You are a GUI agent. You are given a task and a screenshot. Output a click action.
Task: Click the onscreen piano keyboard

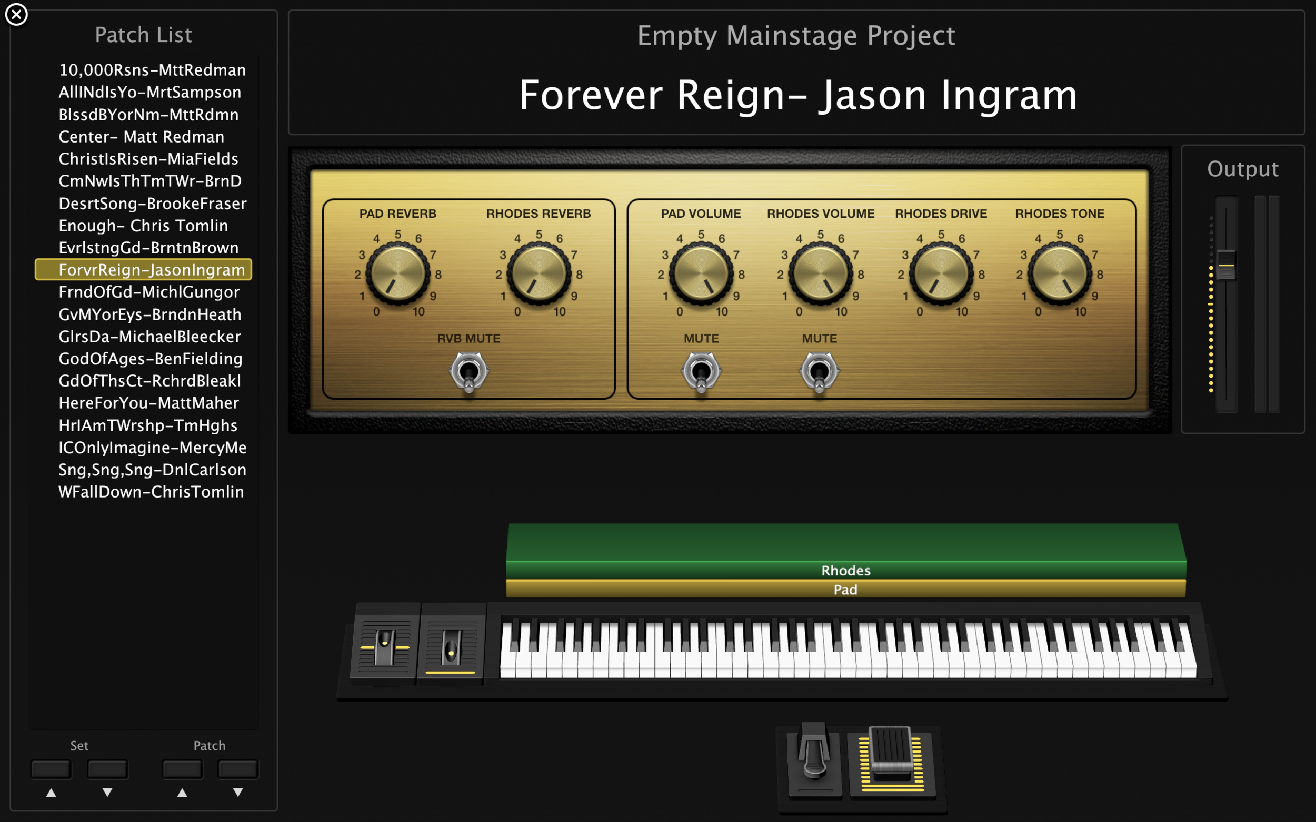pyautogui.click(x=848, y=650)
